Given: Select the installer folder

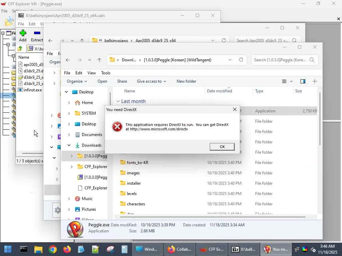Looking at the screenshot, I should (134, 183).
